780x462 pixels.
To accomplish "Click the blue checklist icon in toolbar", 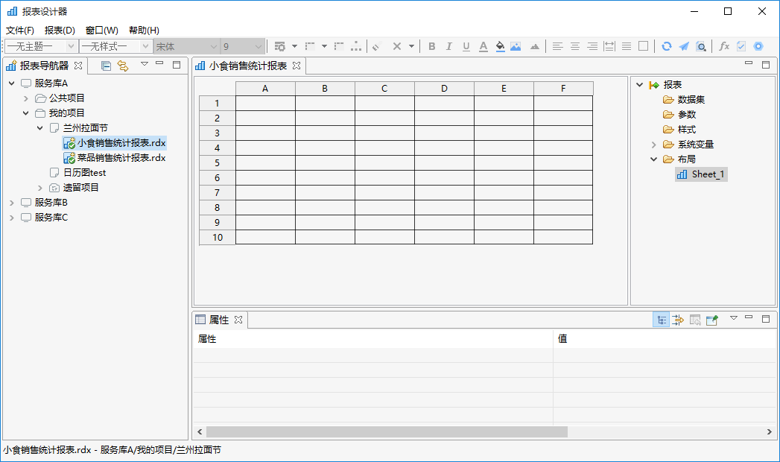I will 741,46.
